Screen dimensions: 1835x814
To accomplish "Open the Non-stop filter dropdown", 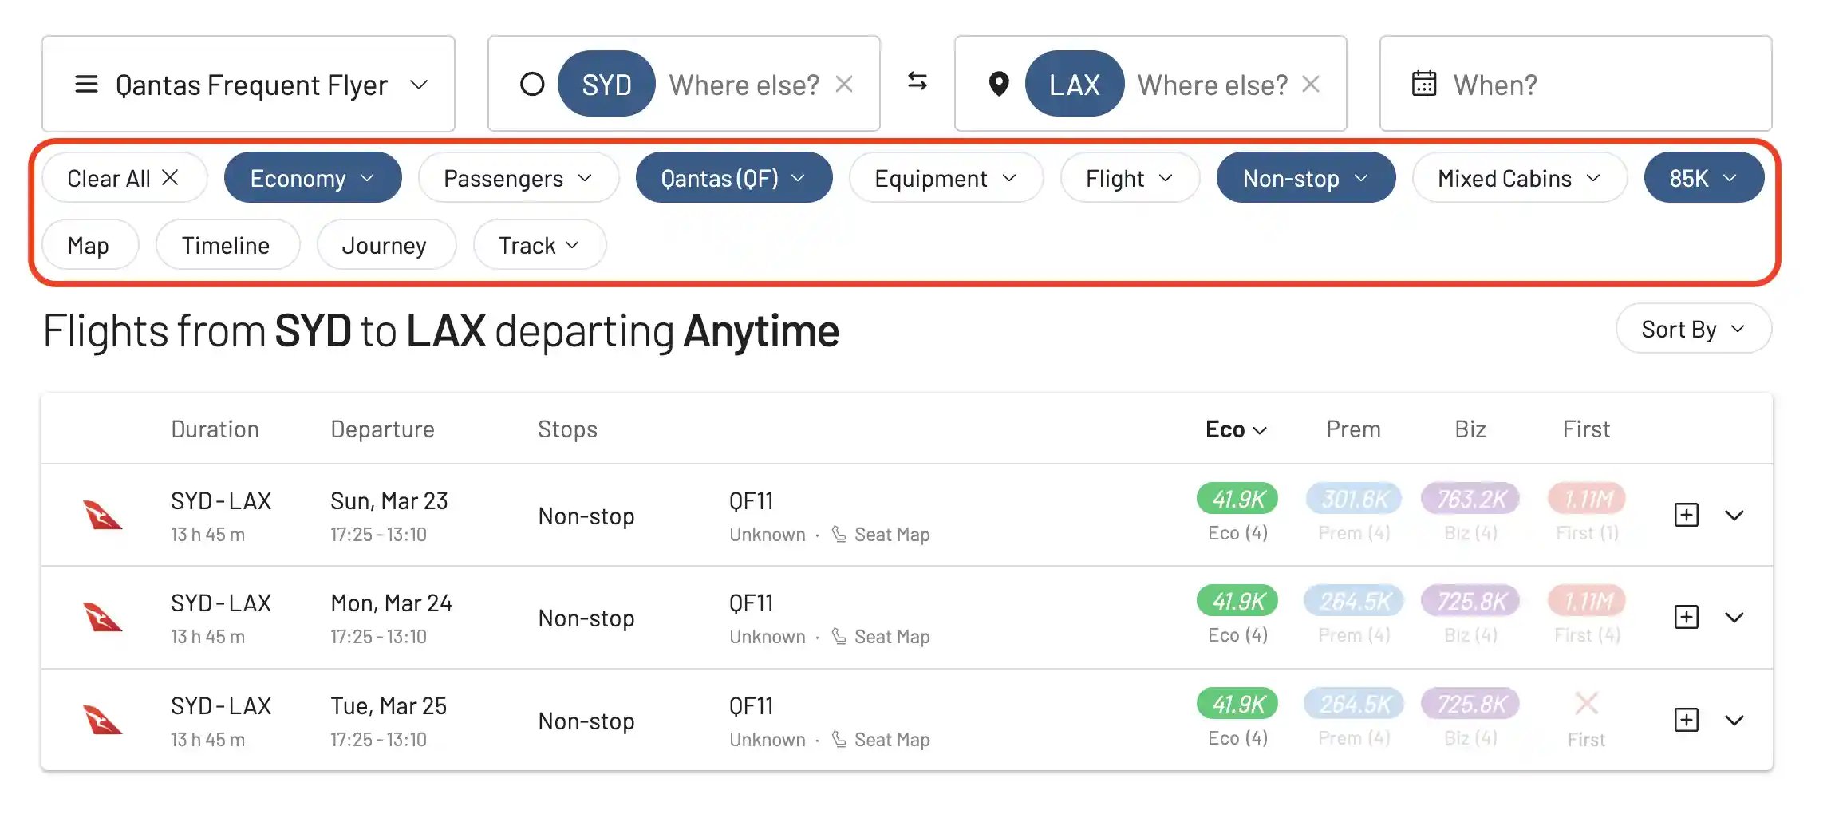I will point(1306,178).
